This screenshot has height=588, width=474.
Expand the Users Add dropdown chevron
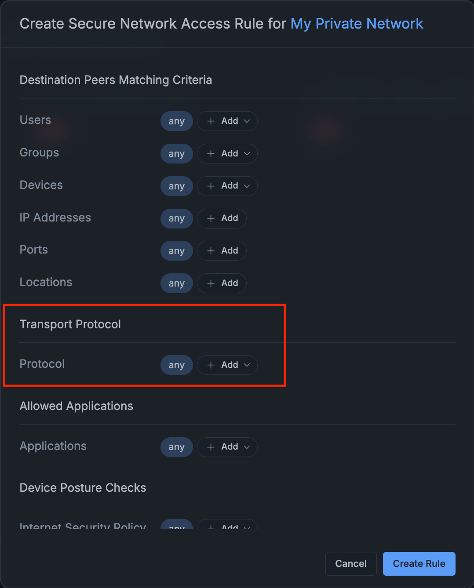click(x=247, y=121)
